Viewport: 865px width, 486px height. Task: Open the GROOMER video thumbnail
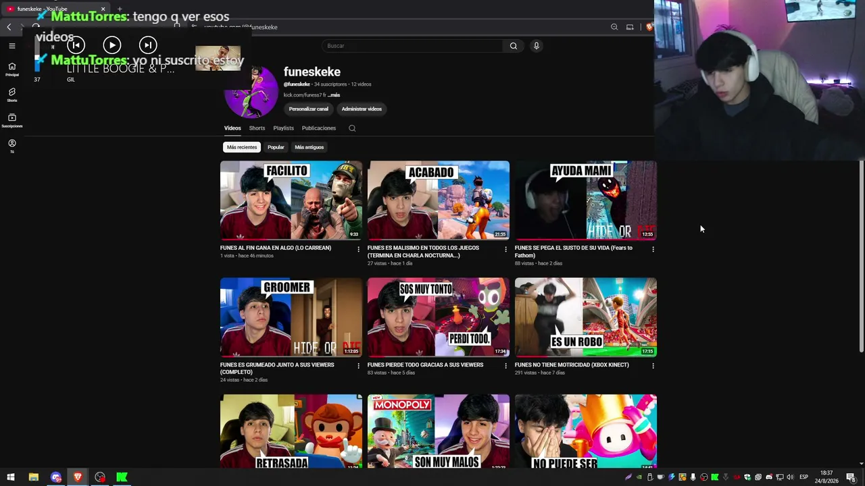(291, 317)
